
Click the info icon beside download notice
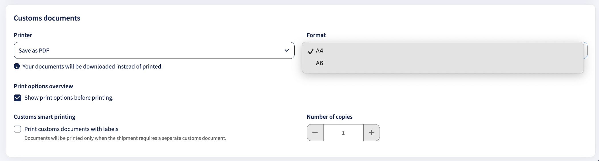coord(17,66)
